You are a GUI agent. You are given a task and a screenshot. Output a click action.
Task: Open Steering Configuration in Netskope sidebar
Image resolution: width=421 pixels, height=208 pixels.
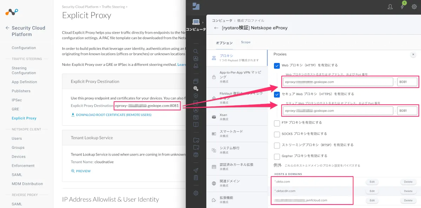tap(24, 70)
